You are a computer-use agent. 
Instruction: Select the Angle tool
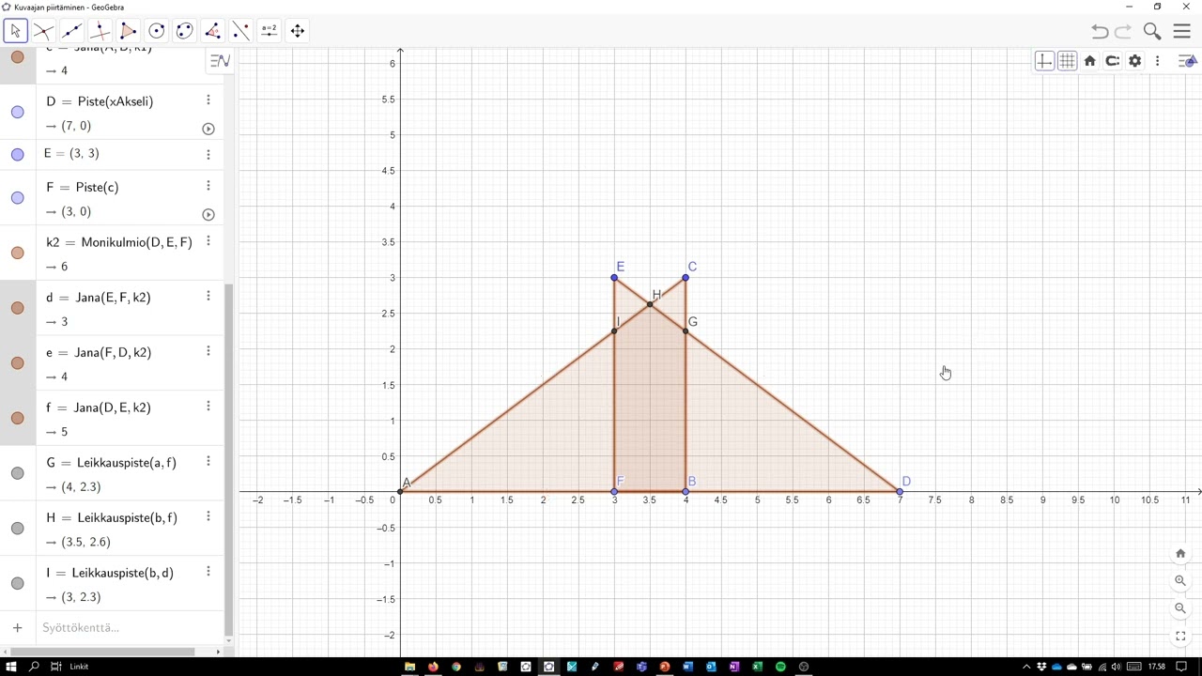pos(213,31)
